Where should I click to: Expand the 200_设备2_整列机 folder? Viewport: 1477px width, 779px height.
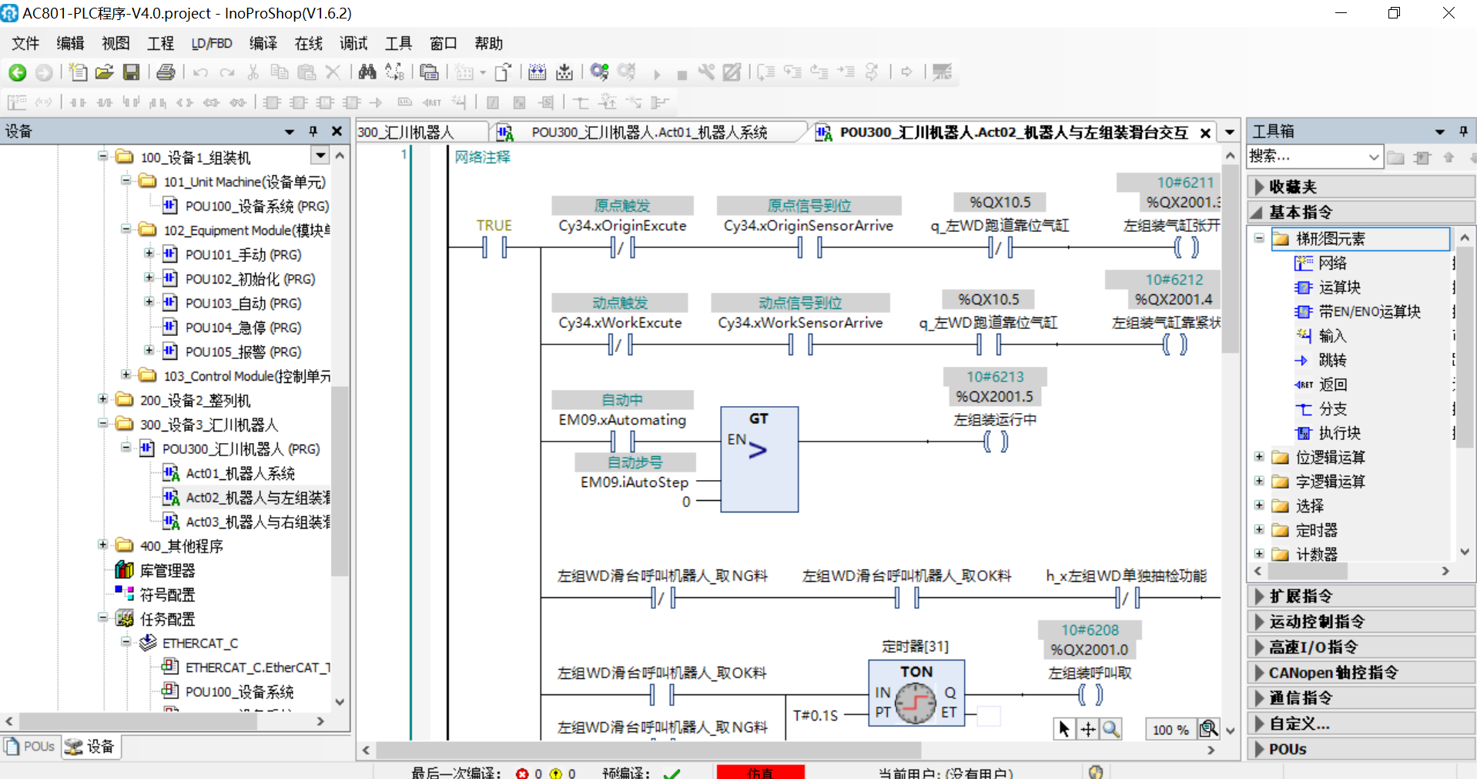coord(102,399)
